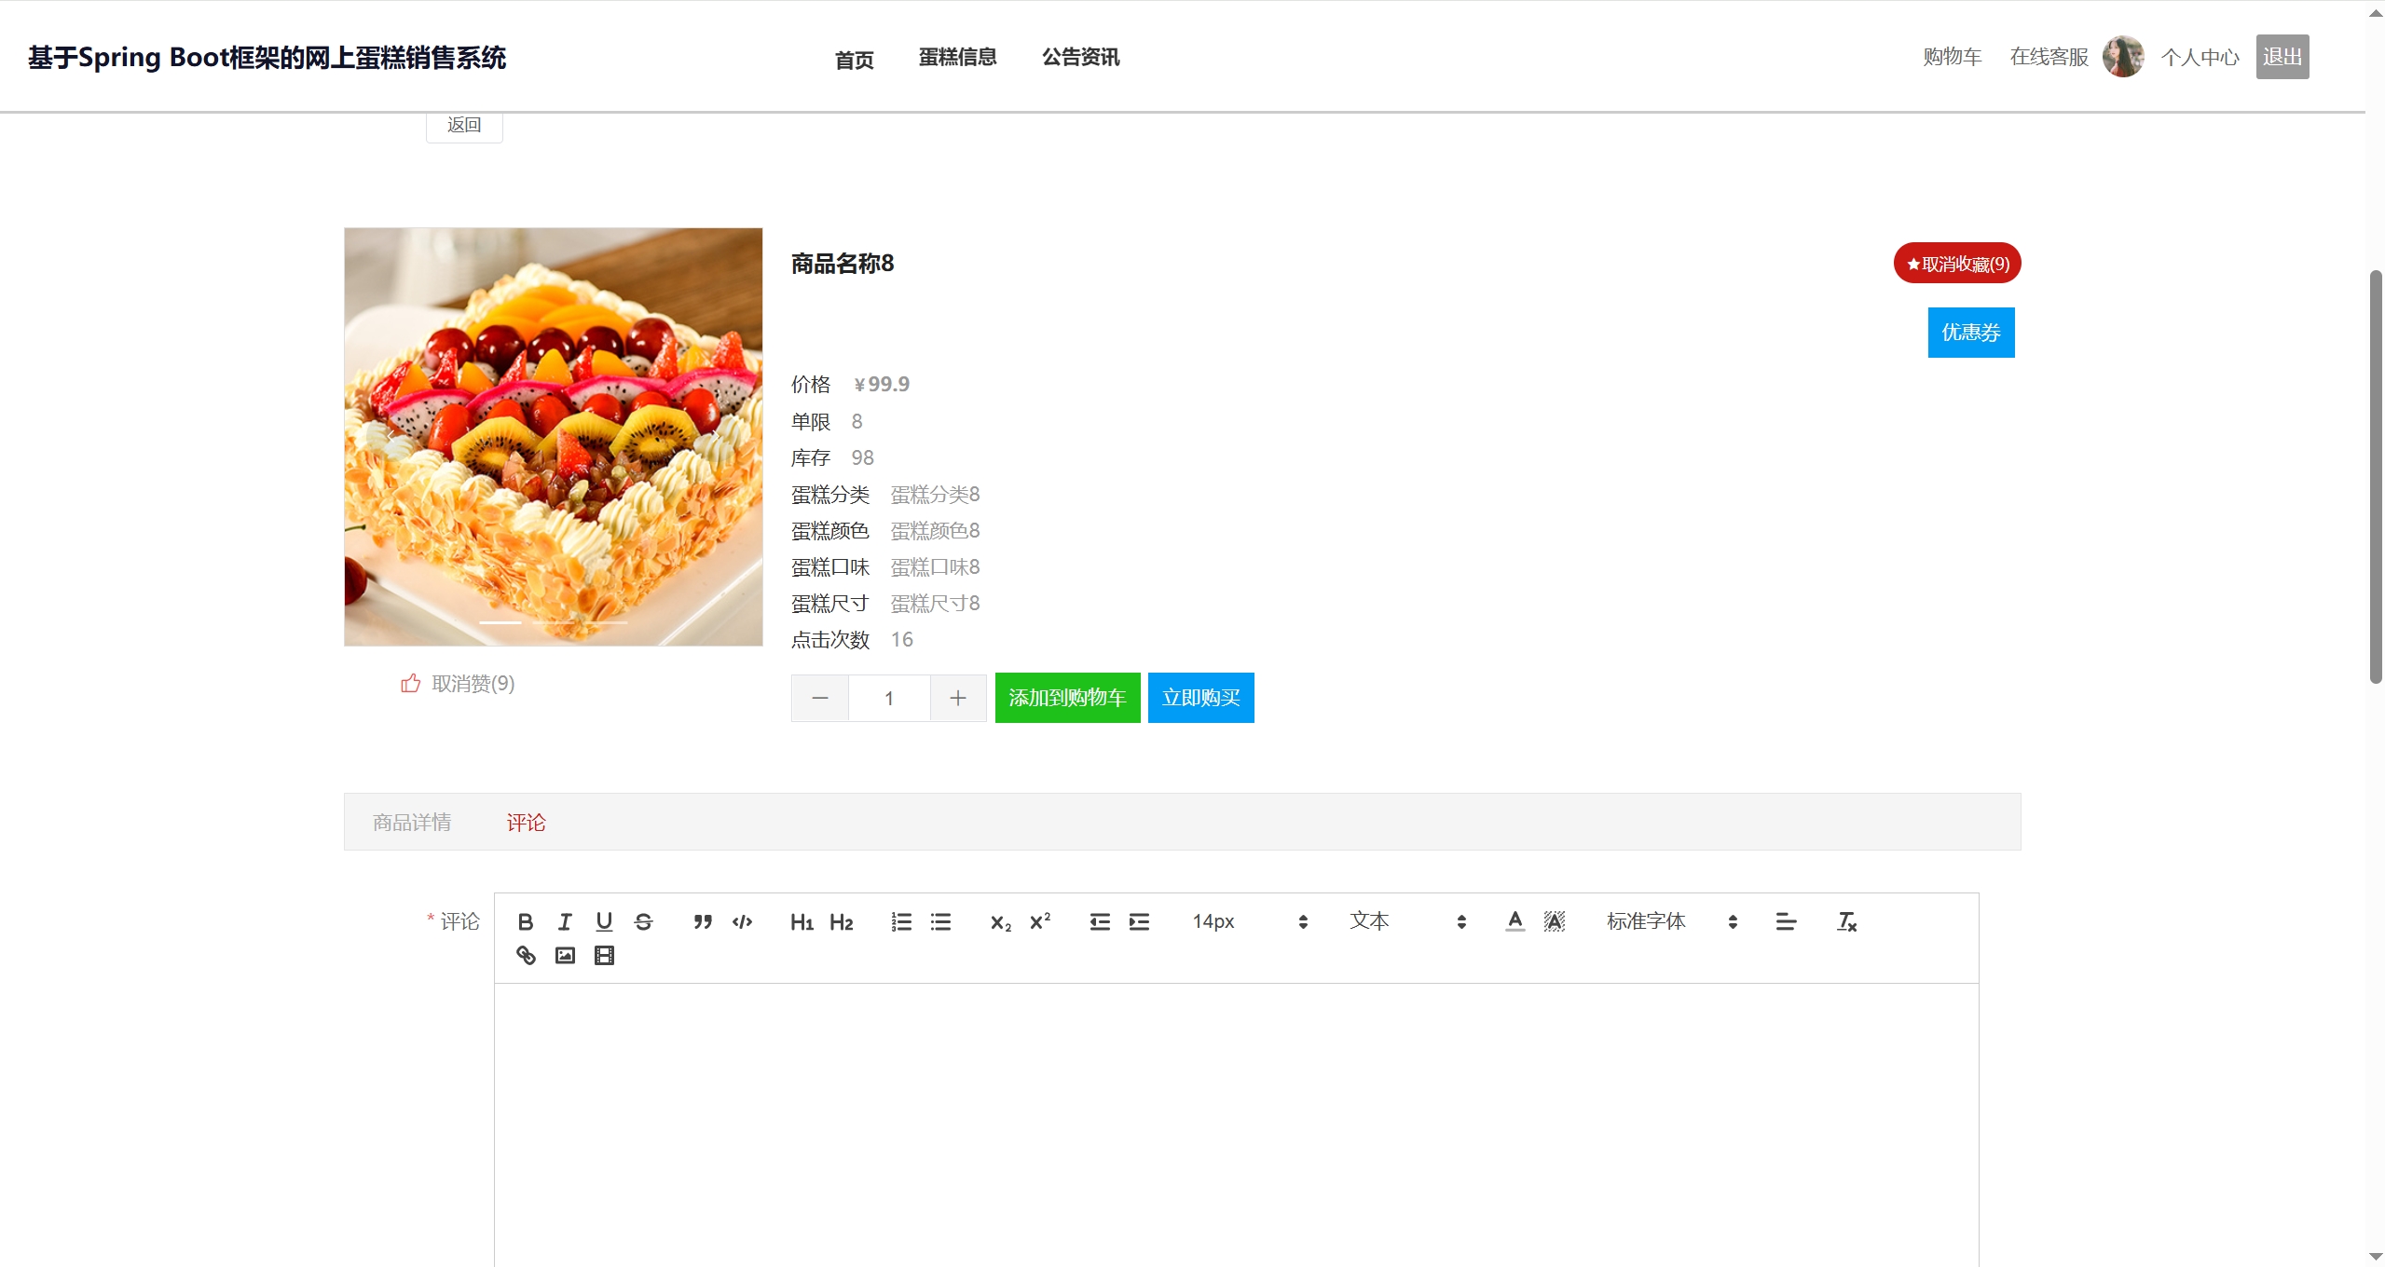Open 在线客服 customer service
Screen dimensions: 2385x1267
tap(2049, 57)
